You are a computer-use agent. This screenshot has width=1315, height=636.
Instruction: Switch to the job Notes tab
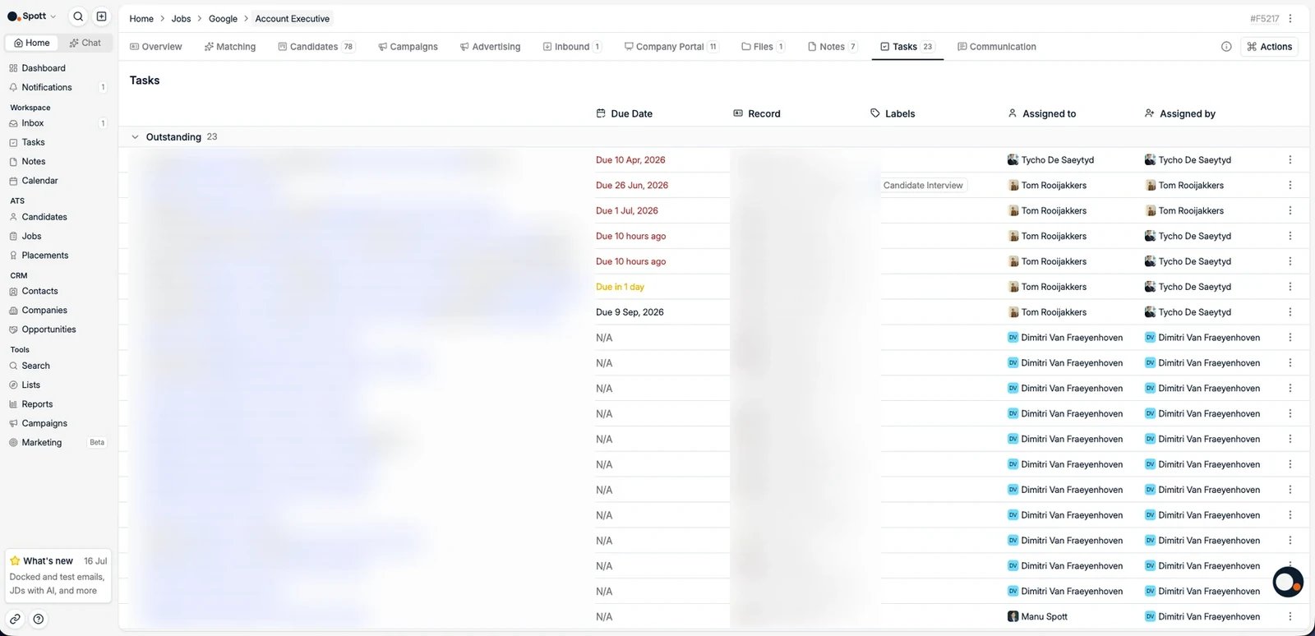point(833,47)
